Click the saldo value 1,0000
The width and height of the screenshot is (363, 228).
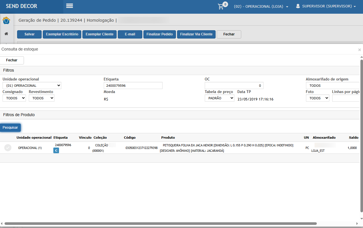[352, 148]
